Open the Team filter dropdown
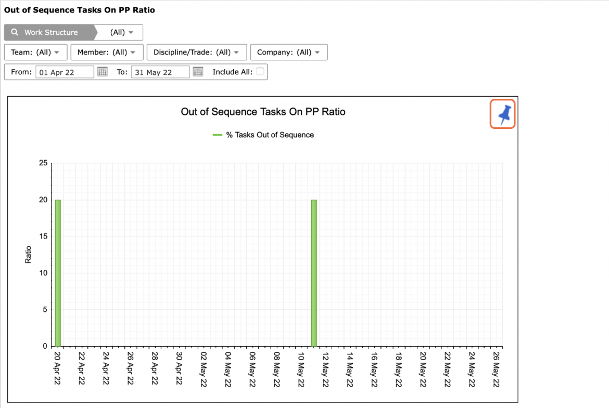 (x=36, y=52)
